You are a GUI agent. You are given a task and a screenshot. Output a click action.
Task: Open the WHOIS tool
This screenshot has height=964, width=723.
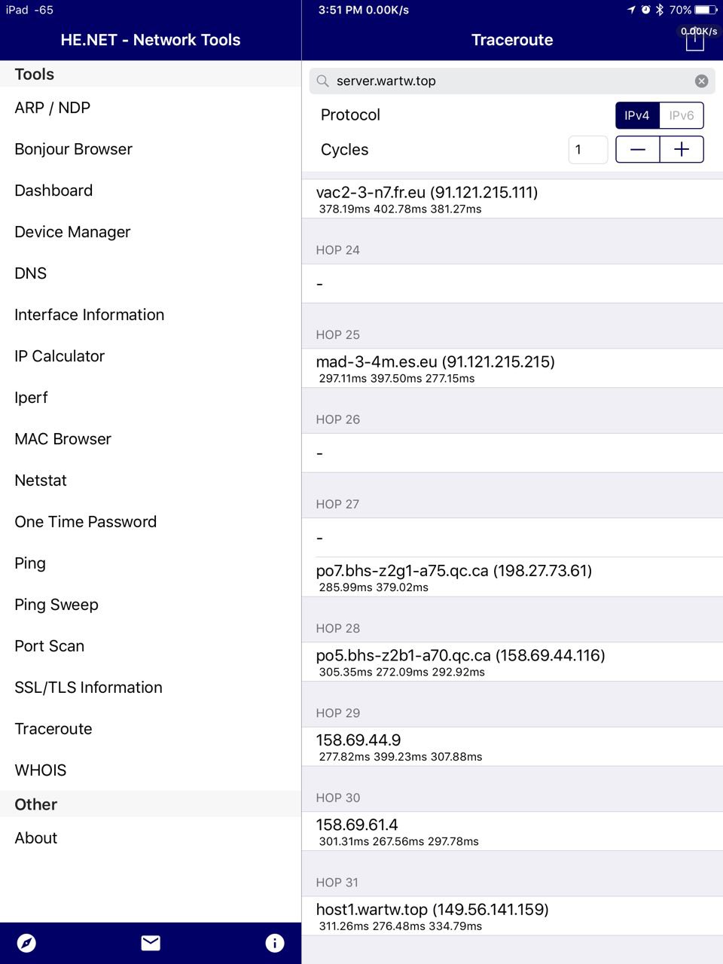tap(41, 770)
